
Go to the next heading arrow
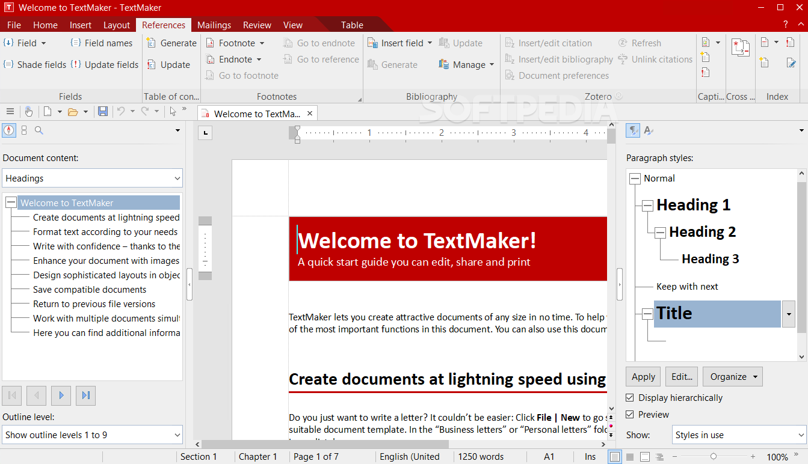coord(61,395)
